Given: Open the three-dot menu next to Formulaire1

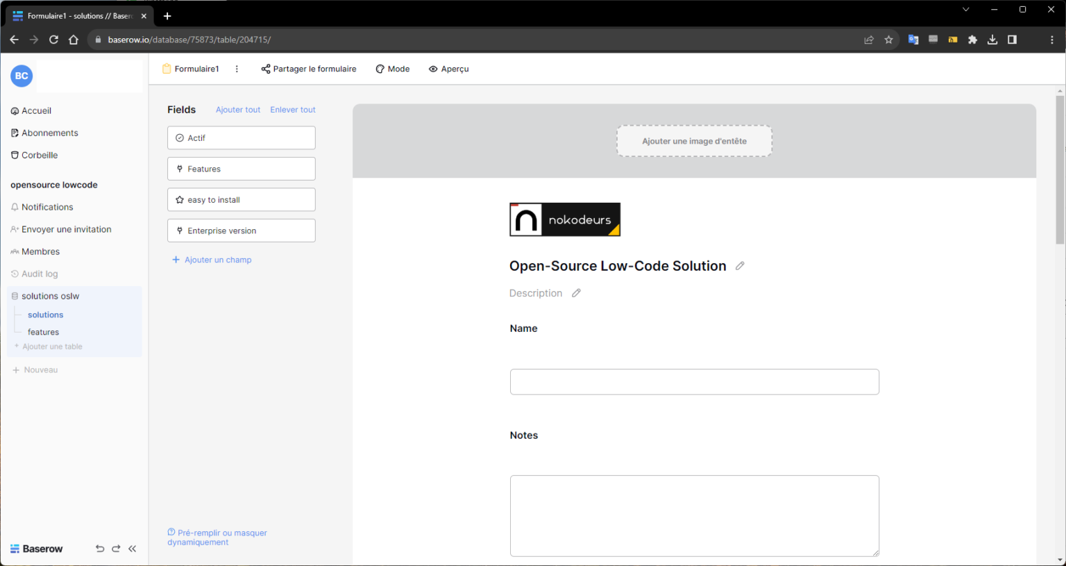Looking at the screenshot, I should coord(237,69).
